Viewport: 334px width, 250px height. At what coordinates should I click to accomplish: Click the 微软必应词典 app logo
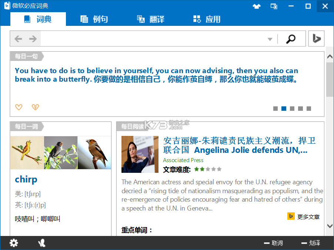(7, 6)
